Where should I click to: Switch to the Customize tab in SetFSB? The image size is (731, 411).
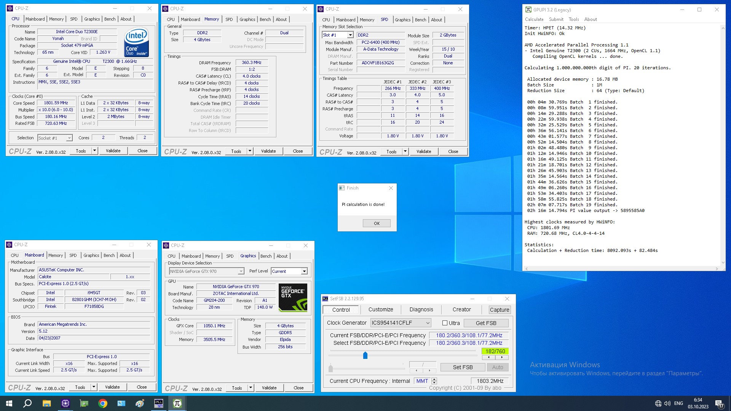(381, 310)
